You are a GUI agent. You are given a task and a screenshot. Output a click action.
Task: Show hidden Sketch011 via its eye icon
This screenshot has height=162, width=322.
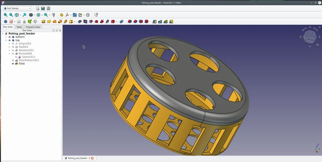pyautogui.click(x=16, y=57)
